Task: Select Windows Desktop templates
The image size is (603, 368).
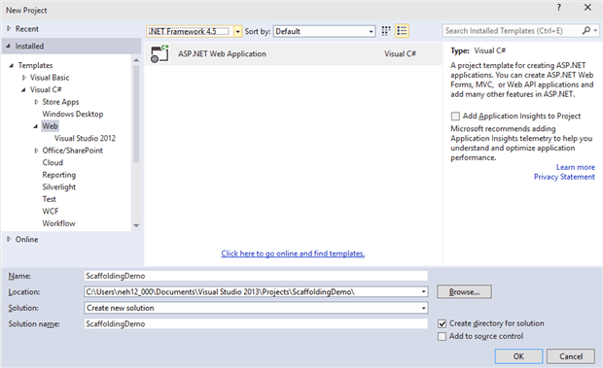Action: click(x=73, y=114)
